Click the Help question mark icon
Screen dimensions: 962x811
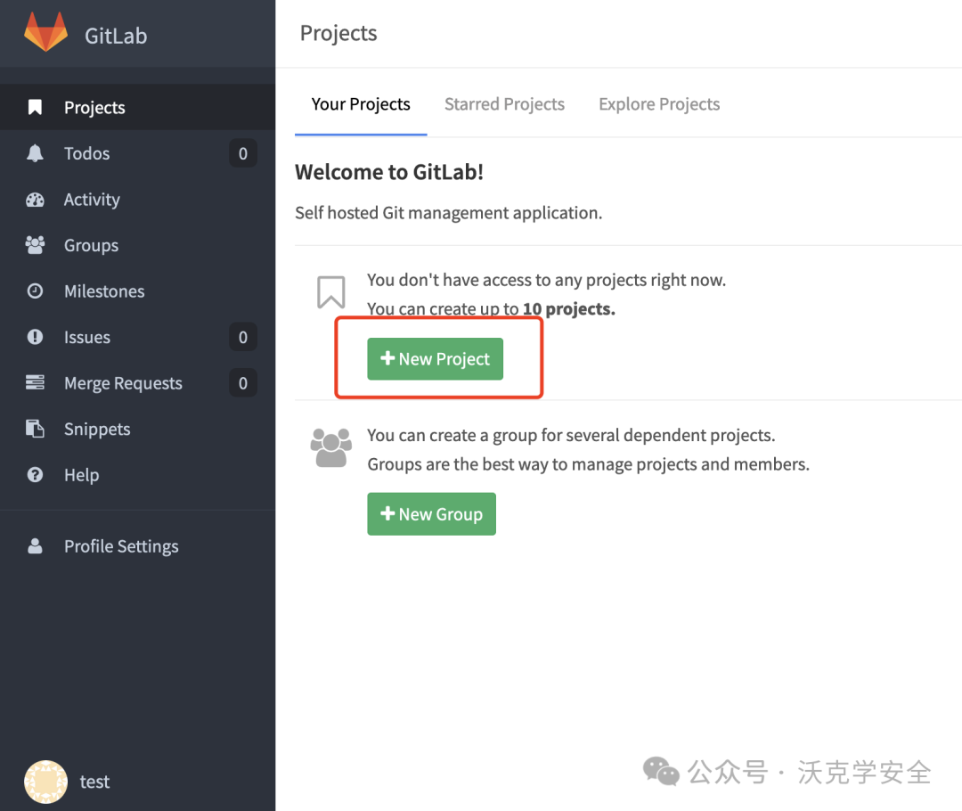[35, 474]
